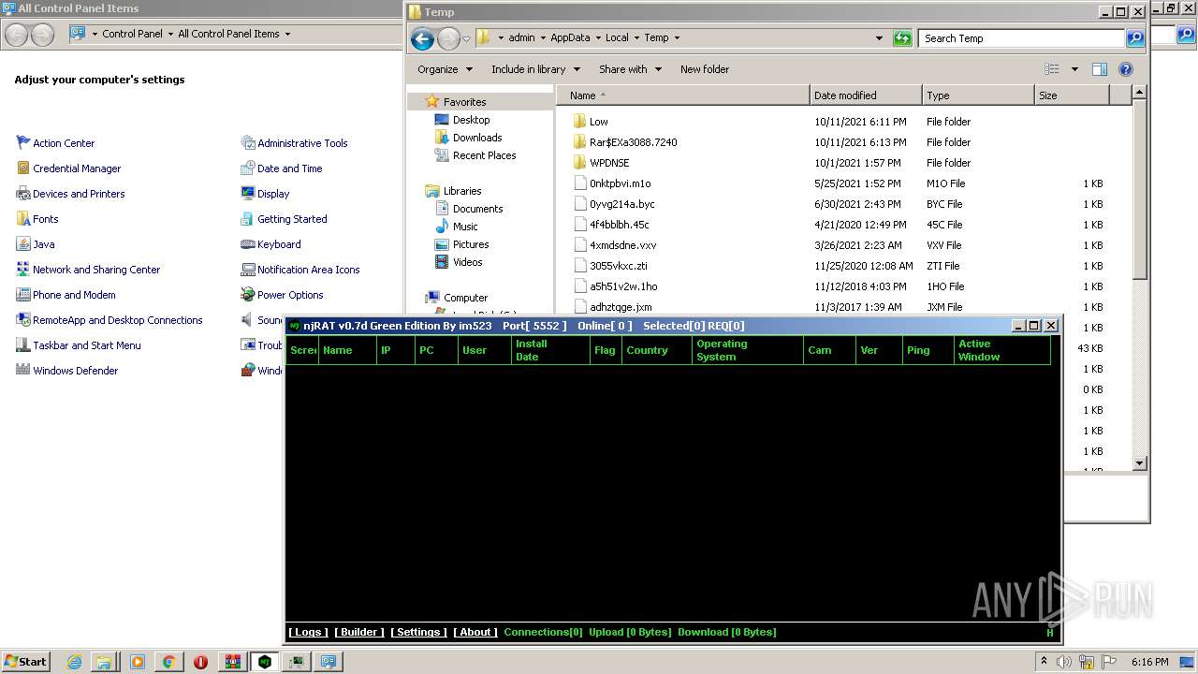The image size is (1198, 674).
Task: Select the Rar$EXa3088.7240 folder
Action: 625,142
